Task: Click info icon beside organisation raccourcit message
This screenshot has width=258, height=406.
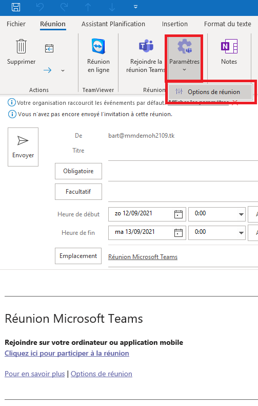Action: coord(12,103)
